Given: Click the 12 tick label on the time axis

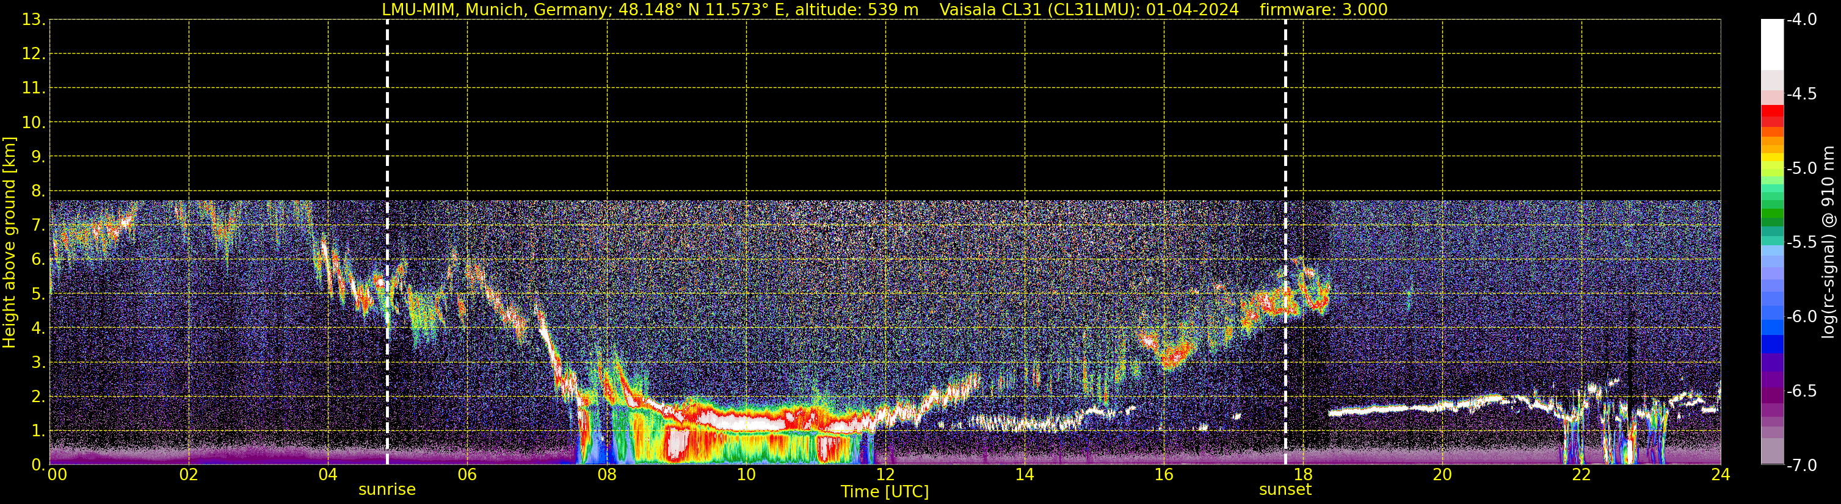Looking at the screenshot, I should pos(885,475).
